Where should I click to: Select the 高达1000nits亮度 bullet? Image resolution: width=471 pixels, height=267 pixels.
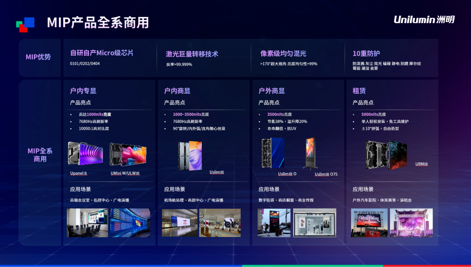point(95,114)
